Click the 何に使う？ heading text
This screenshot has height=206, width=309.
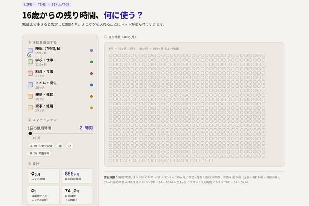(123, 15)
